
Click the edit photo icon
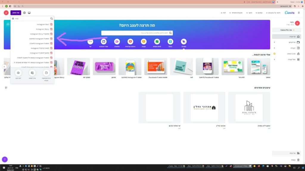[x=32, y=73]
